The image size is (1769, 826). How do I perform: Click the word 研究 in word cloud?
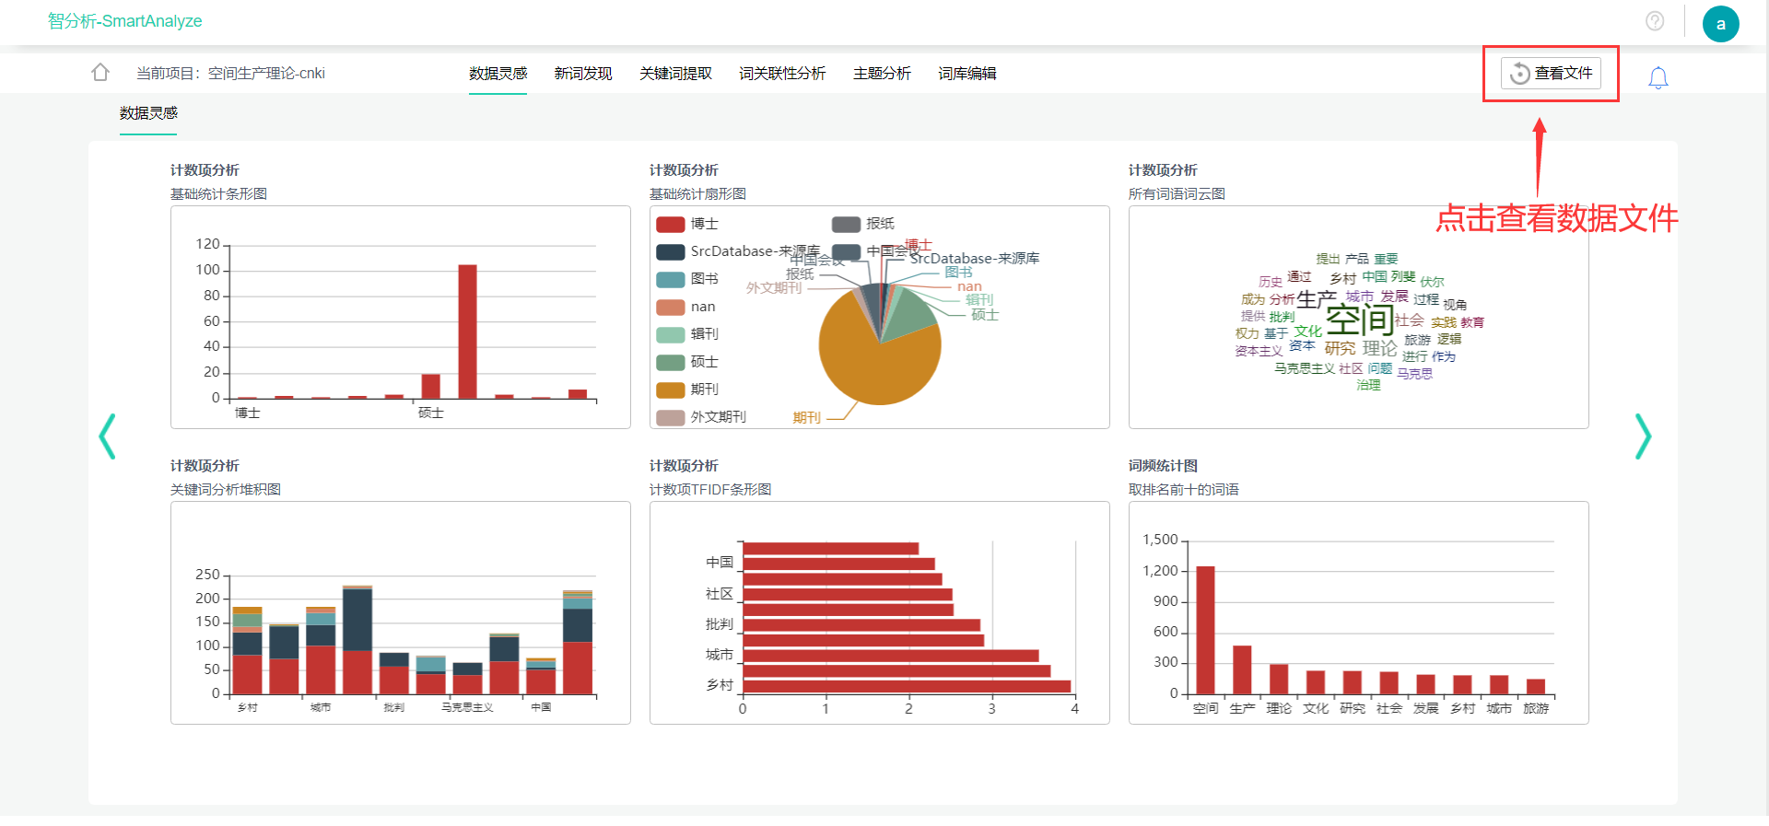(1341, 348)
